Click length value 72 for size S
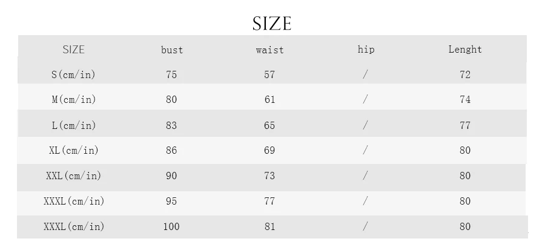545x250 pixels. coord(465,74)
